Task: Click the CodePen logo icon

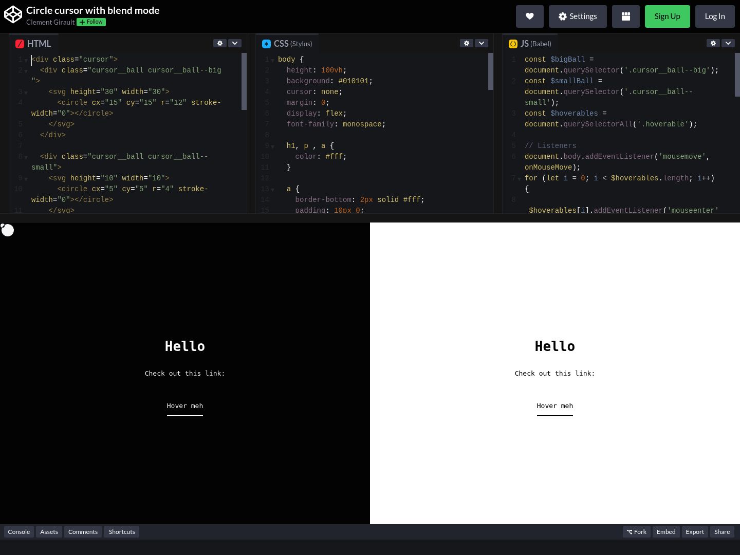Action: [x=13, y=15]
